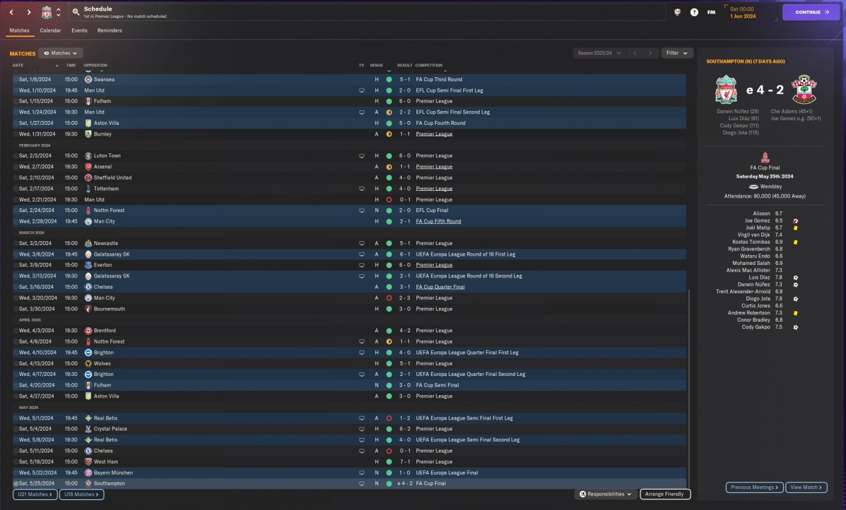This screenshot has height=510, width=846.
Task: Click the large Liverpool crest in the match panel
Action: click(x=726, y=90)
